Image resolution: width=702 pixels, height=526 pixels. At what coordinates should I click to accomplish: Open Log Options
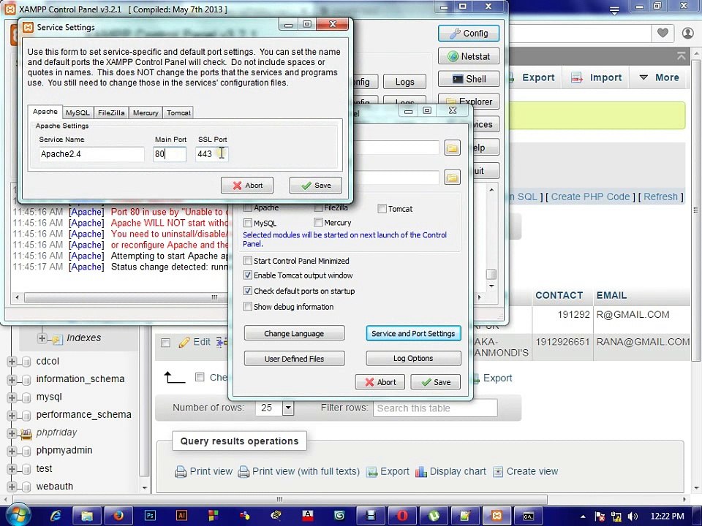[x=413, y=358]
